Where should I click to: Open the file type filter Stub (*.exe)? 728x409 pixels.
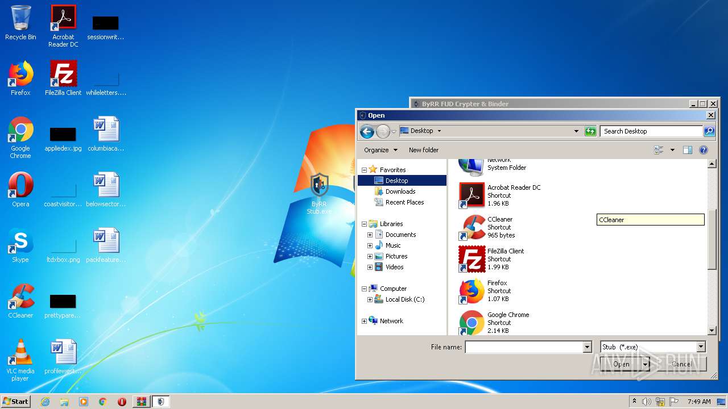[653, 347]
